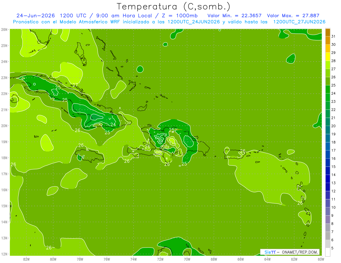The image size is (341, 263).
Task: Click legend color band between 27 and 28
Action: [x=328, y=65]
